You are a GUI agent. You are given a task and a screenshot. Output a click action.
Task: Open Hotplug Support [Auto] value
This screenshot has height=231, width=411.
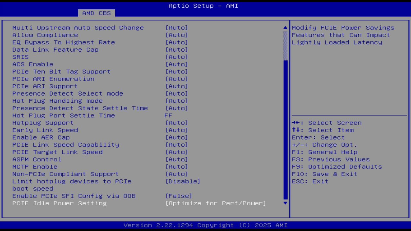click(177, 123)
